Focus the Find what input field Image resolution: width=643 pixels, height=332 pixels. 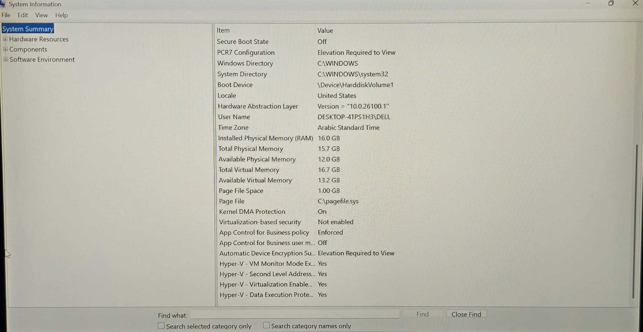[x=295, y=314]
